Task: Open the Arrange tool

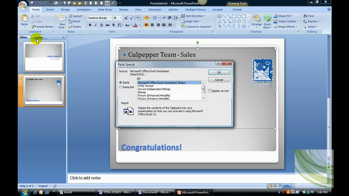Action: click(257, 21)
